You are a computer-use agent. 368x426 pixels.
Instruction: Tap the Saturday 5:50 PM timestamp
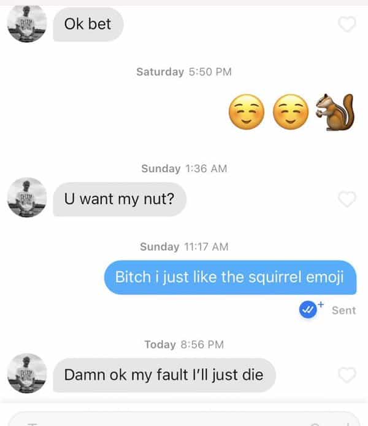[184, 72]
